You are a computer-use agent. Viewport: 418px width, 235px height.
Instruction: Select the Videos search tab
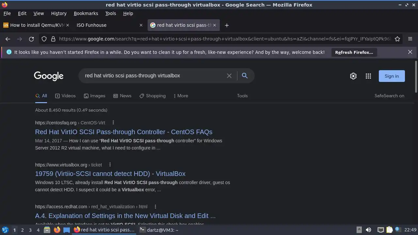(65, 96)
